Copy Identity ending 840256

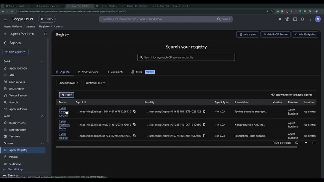(204, 125)
